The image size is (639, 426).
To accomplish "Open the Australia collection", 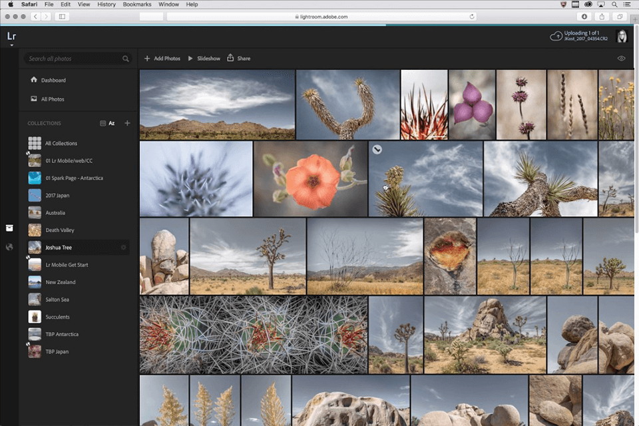I will (47, 213).
